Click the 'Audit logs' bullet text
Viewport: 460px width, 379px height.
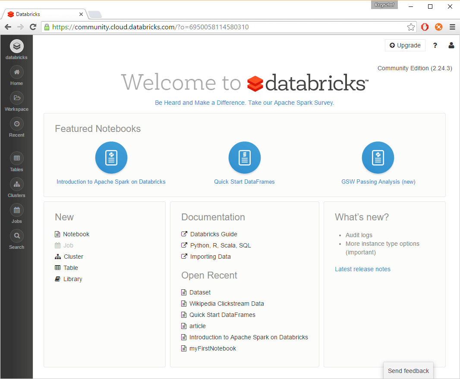pos(359,235)
